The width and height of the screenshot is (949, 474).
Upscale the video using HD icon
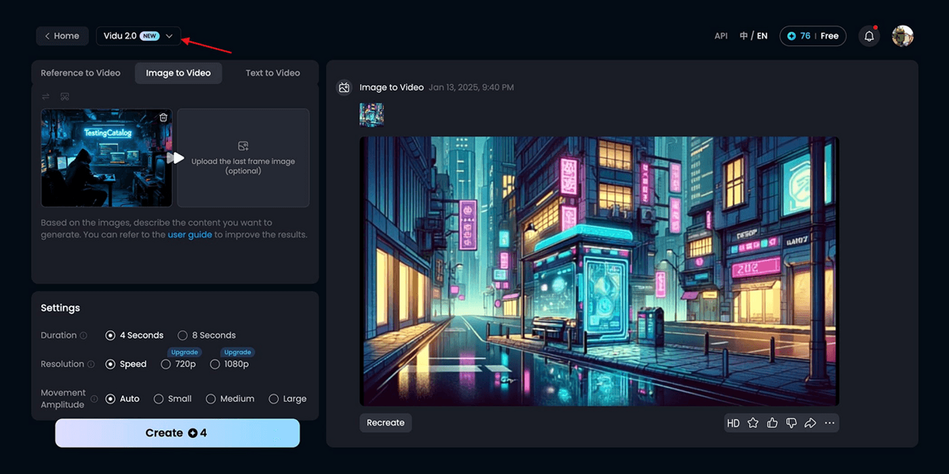point(733,423)
